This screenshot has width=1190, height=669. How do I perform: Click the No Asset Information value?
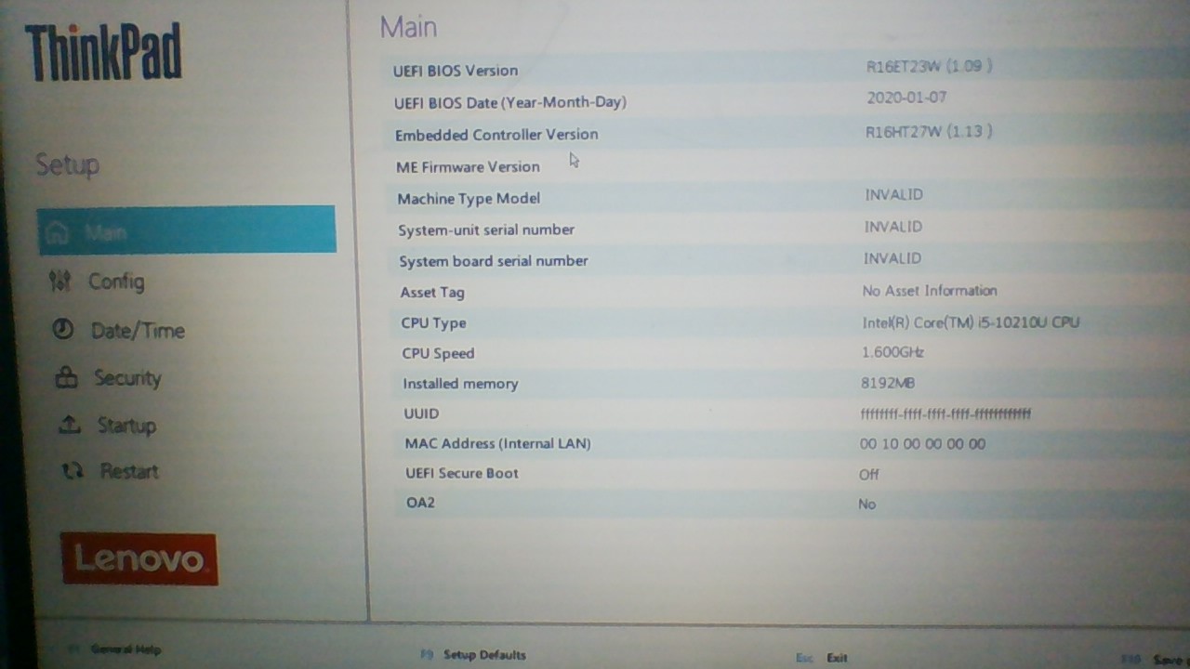[x=930, y=291]
